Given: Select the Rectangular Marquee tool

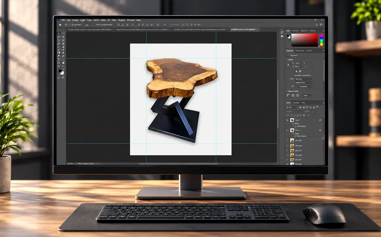Looking at the screenshot, I should tap(63, 33).
